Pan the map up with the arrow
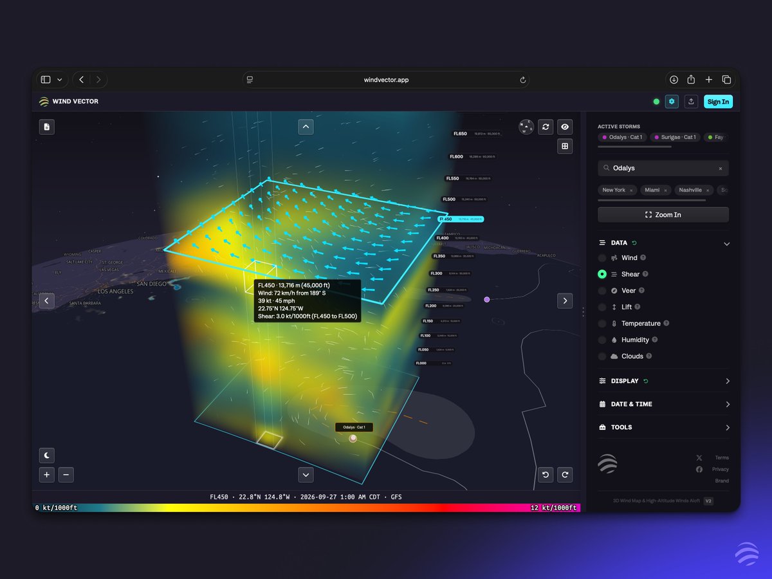This screenshot has width=772, height=579. (x=306, y=127)
